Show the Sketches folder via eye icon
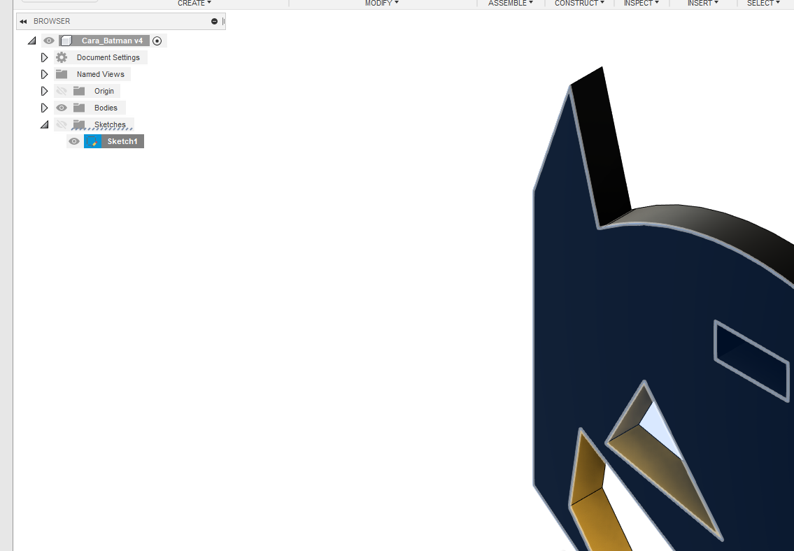Screen dimensions: 794x551 [62, 124]
